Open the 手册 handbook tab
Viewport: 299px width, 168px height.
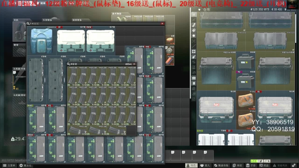coord(251,166)
